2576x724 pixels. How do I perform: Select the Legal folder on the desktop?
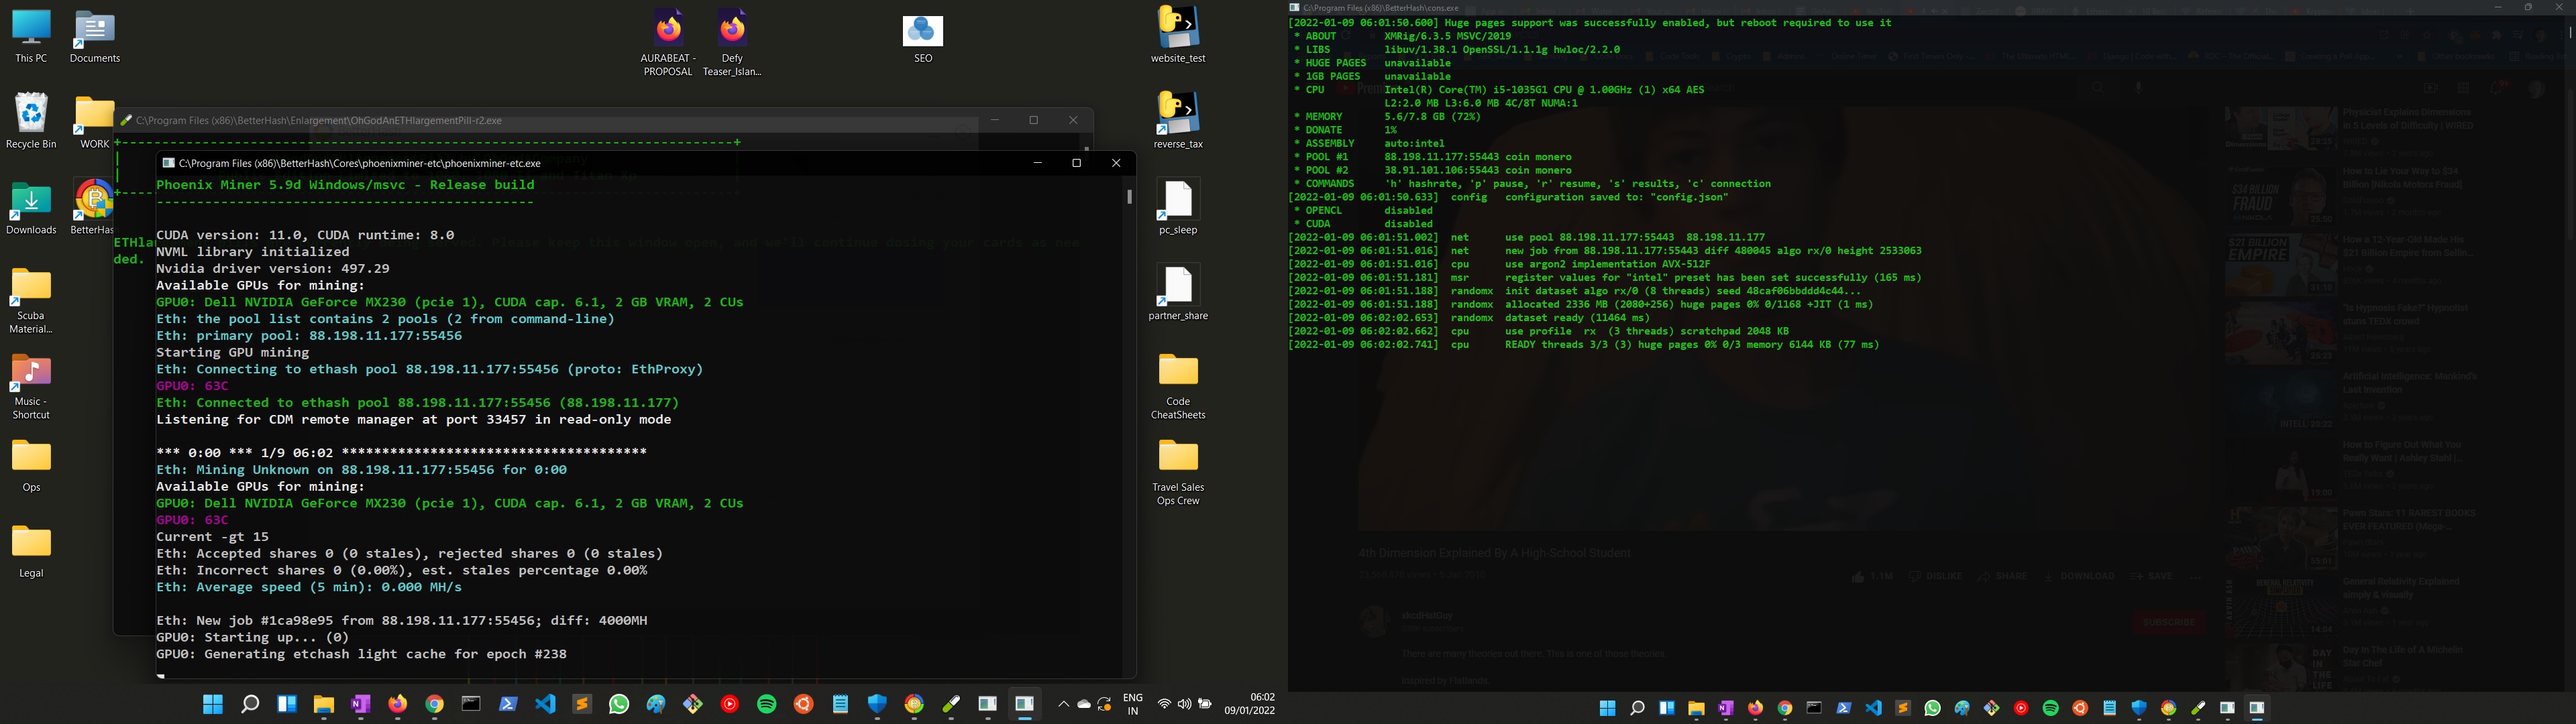pyautogui.click(x=31, y=552)
